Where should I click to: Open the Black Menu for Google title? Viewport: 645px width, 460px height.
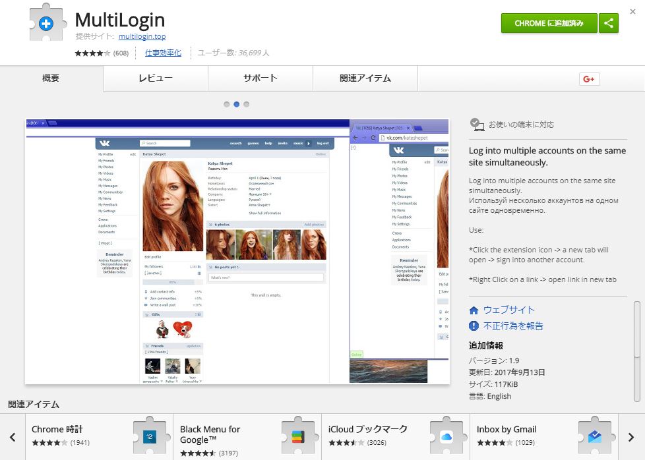(x=210, y=434)
